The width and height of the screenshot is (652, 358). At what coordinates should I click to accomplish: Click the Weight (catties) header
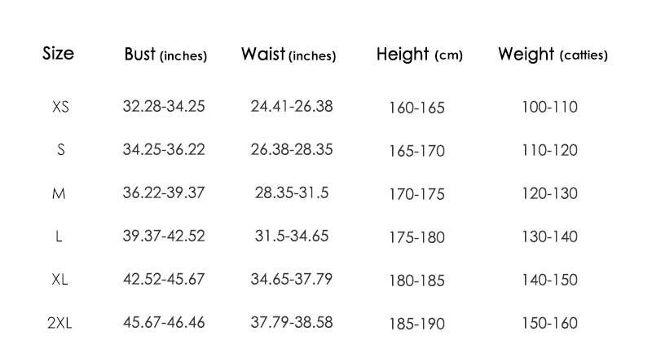coord(553,54)
